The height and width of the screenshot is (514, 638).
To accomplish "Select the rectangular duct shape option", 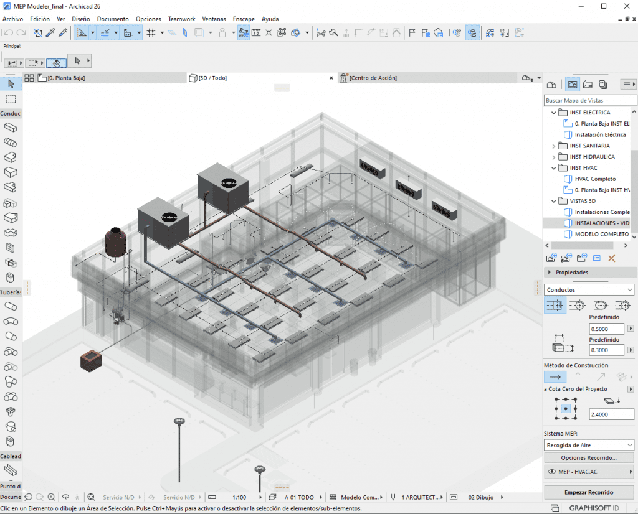I will [x=555, y=305].
